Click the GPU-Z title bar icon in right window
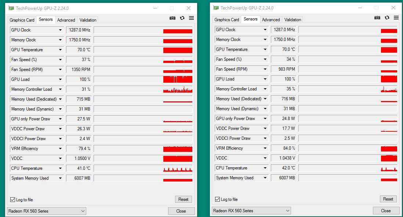This screenshot has width=403, height=217. [216, 8]
